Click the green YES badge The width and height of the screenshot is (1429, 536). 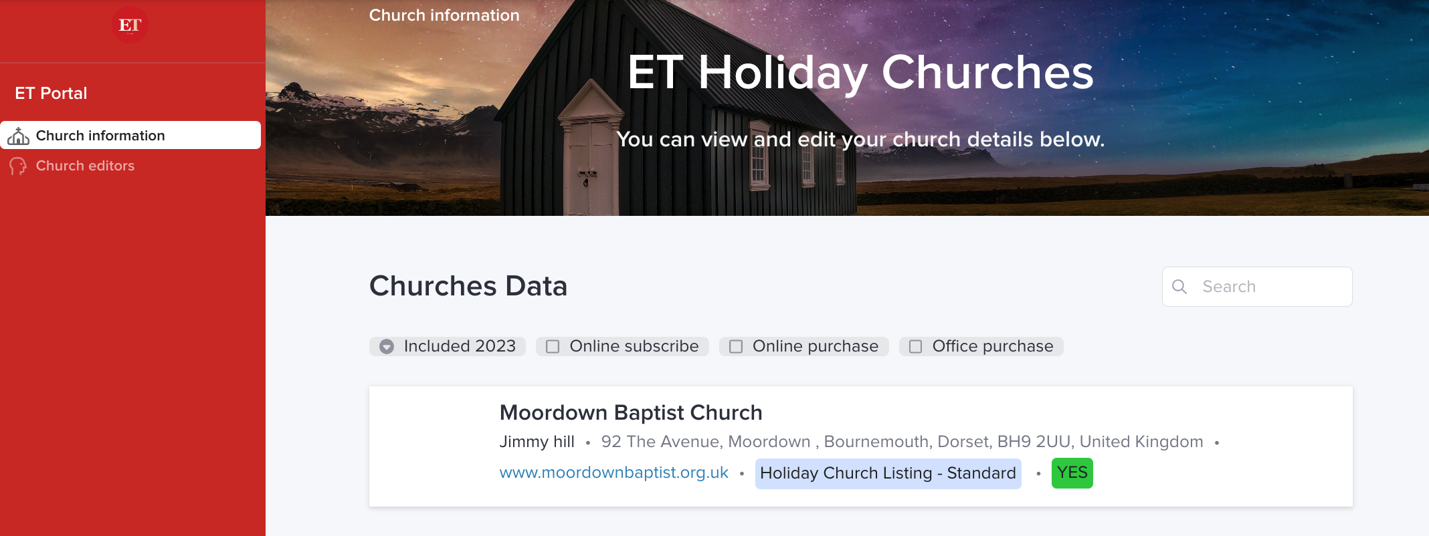(1072, 473)
